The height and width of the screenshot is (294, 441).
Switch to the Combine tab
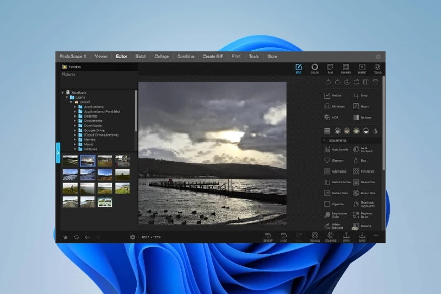coord(186,56)
